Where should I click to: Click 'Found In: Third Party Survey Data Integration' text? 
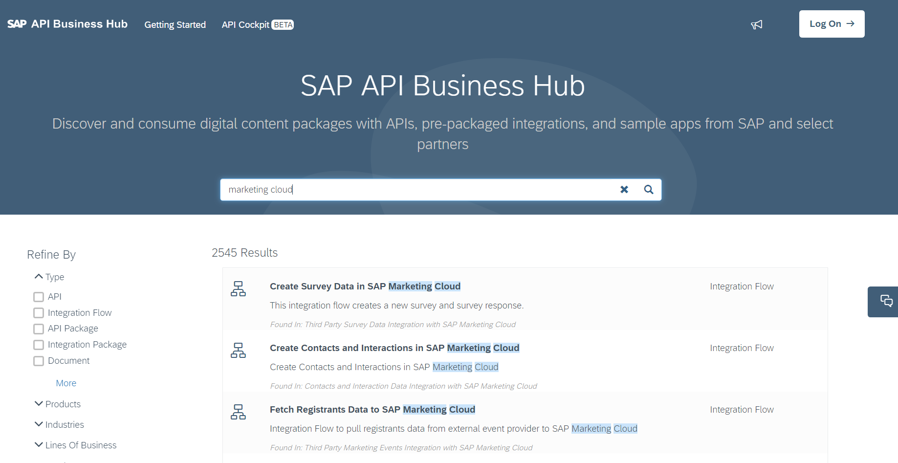click(x=393, y=324)
